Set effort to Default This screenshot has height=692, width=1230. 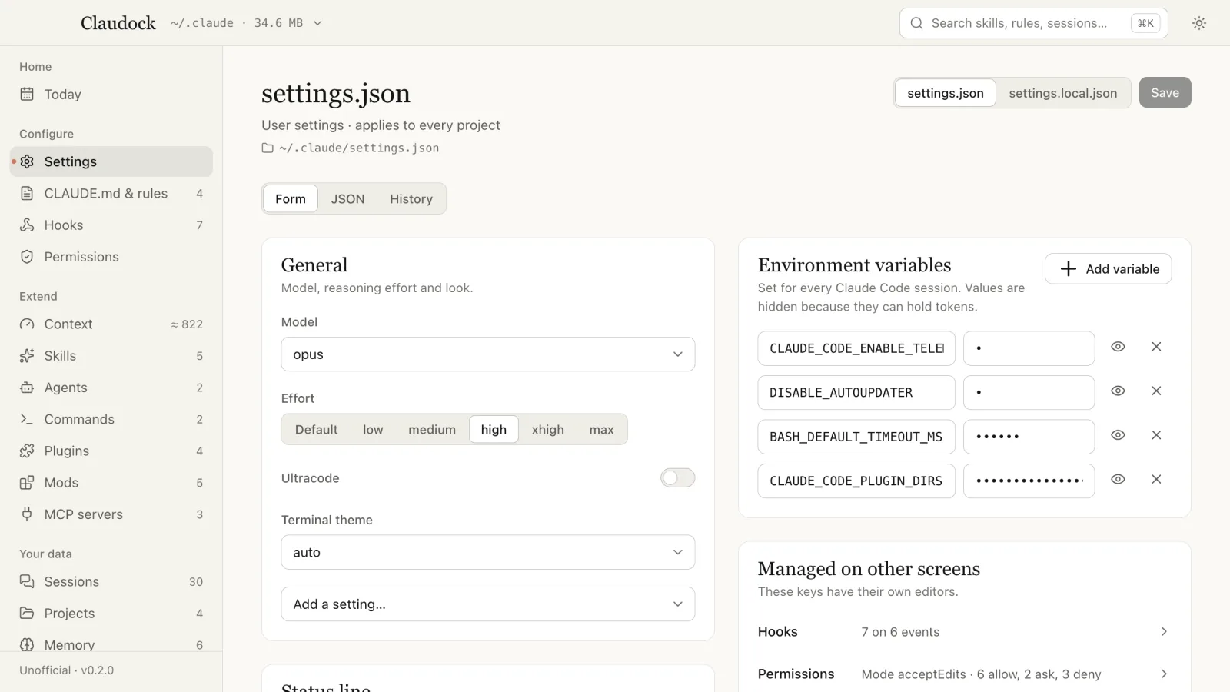coord(316,429)
